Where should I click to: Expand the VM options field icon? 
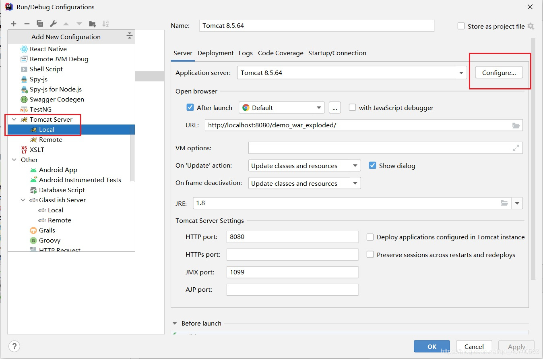pyautogui.click(x=516, y=148)
